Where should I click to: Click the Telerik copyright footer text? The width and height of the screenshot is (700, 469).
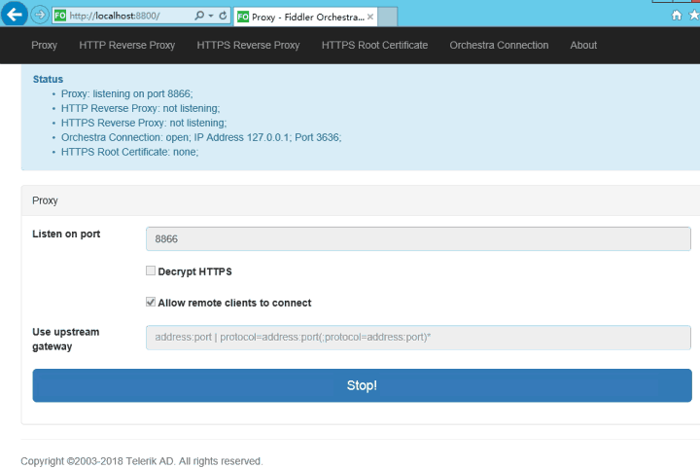coord(142,461)
